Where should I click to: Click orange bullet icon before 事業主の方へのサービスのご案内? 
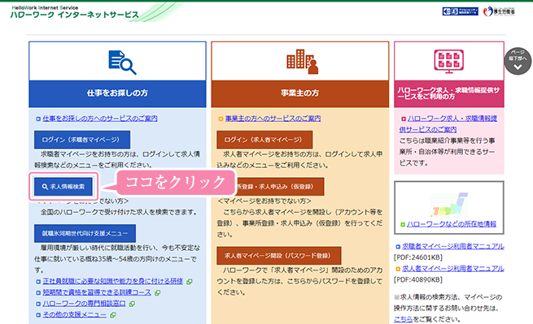pos(221,119)
